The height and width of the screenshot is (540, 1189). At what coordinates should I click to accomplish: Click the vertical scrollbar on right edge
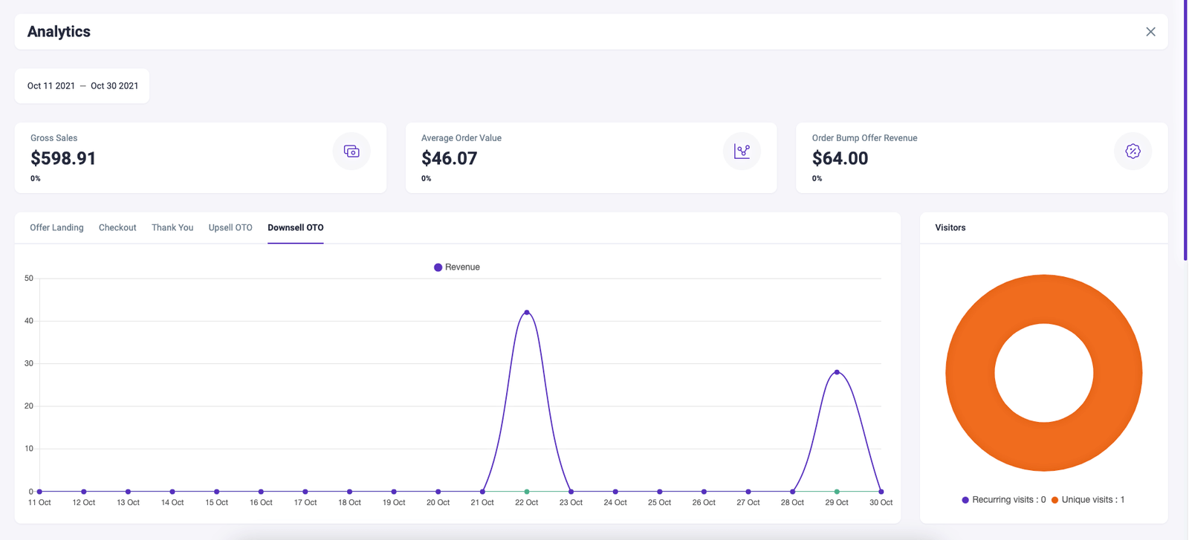pos(1185,130)
